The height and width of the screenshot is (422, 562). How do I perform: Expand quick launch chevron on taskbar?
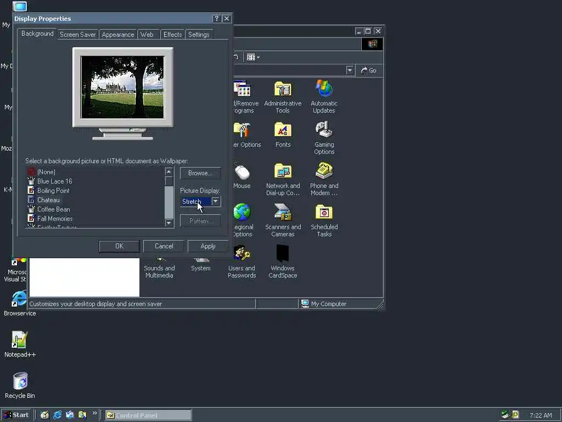pyautogui.click(x=94, y=413)
